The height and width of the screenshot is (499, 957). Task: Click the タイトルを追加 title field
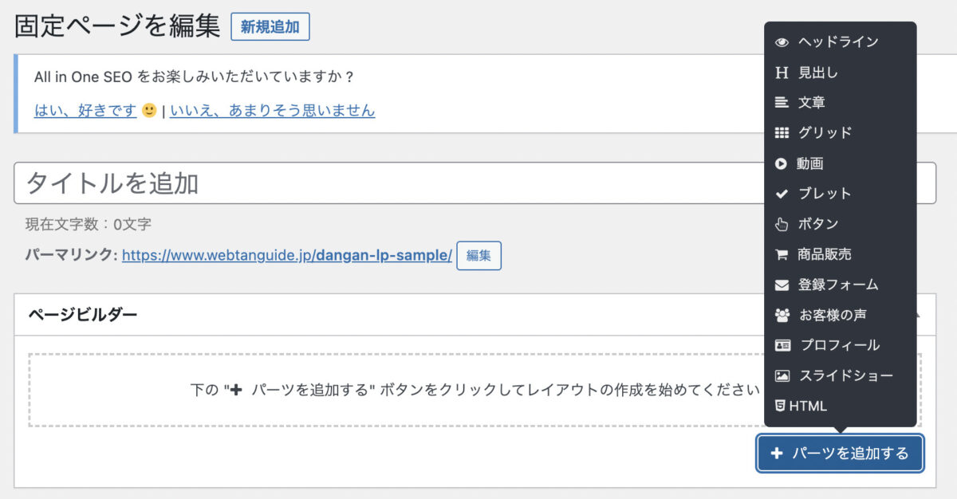[x=475, y=183]
